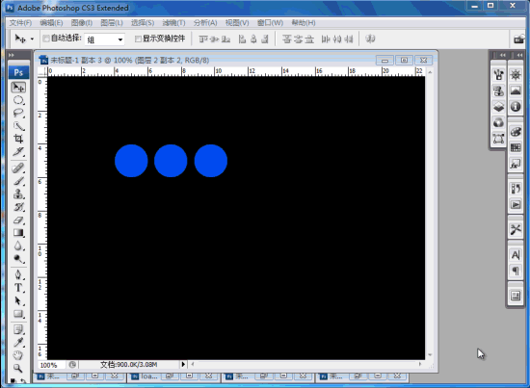Viewport: 530px width, 388px height.
Task: Expand the toolbox double-arrow
Action: click(12, 55)
